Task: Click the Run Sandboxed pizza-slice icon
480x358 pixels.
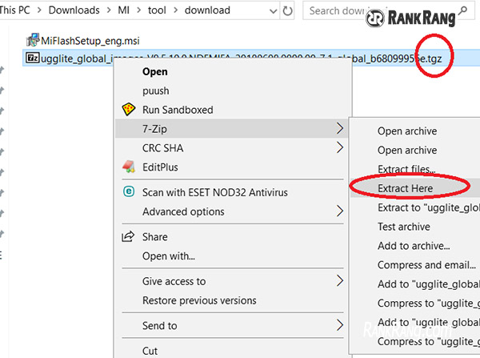Action: [129, 109]
